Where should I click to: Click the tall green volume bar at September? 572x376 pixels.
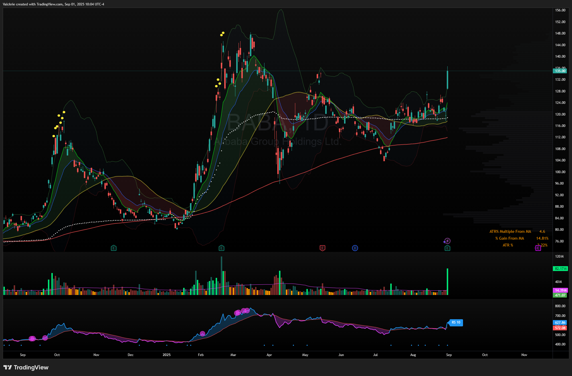click(x=447, y=282)
